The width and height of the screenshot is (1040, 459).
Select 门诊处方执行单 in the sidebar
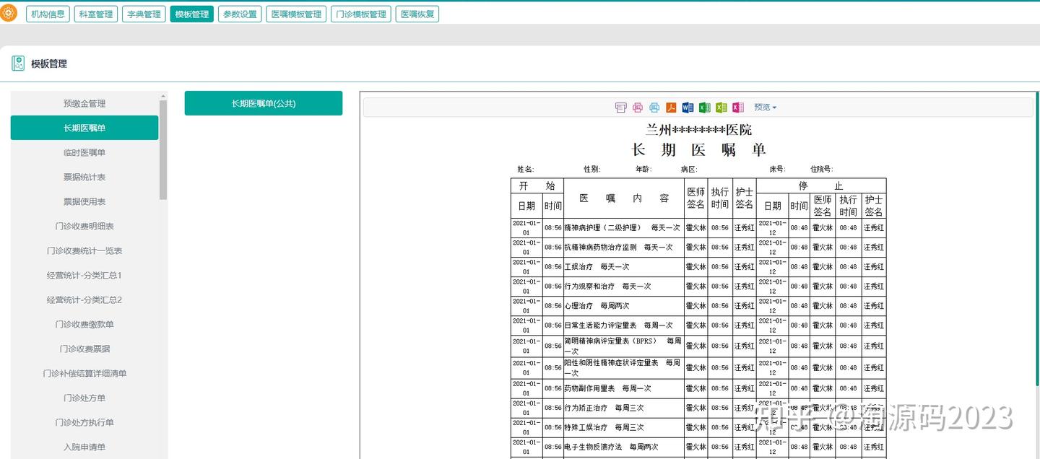click(84, 422)
